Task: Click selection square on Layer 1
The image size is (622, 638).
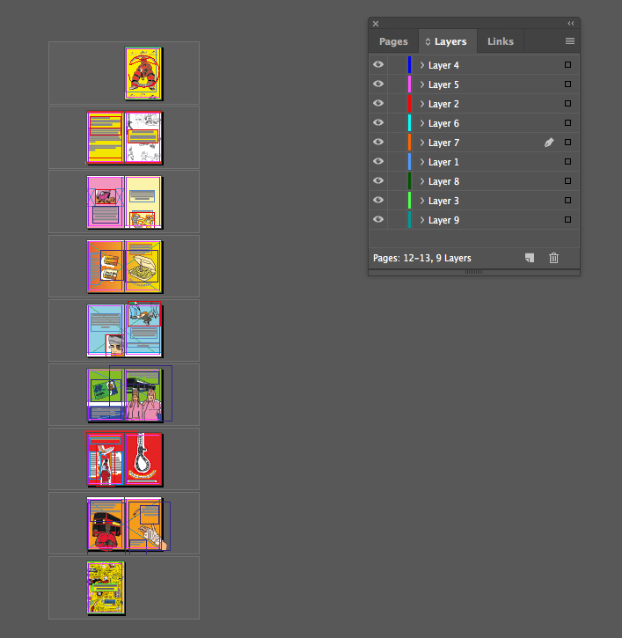Action: click(568, 162)
